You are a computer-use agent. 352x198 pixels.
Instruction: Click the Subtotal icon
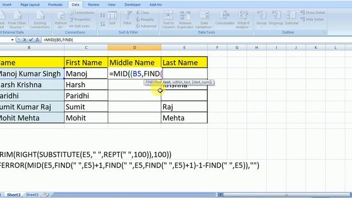(x=291, y=18)
